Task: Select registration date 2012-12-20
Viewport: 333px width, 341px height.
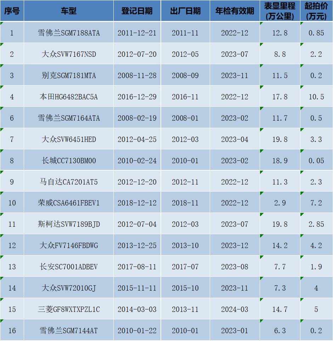Action: pyautogui.click(x=137, y=181)
